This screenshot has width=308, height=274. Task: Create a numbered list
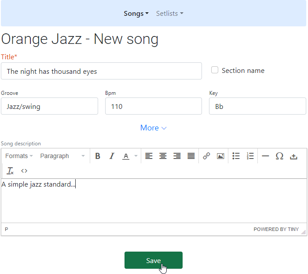pos(250,156)
